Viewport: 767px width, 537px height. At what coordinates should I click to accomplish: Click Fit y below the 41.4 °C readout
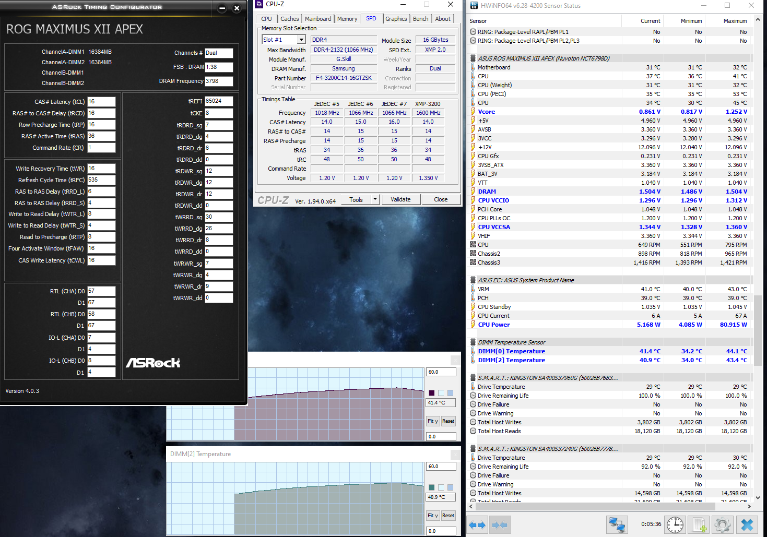(x=433, y=421)
